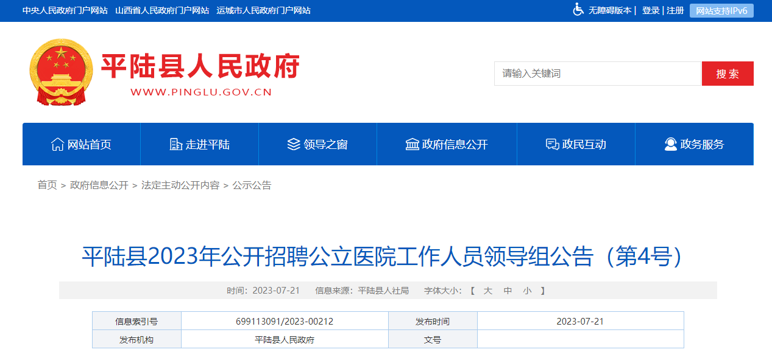This screenshot has height=355, width=772.
Task: Open the 政务服务 navigation item
Action: pos(695,144)
